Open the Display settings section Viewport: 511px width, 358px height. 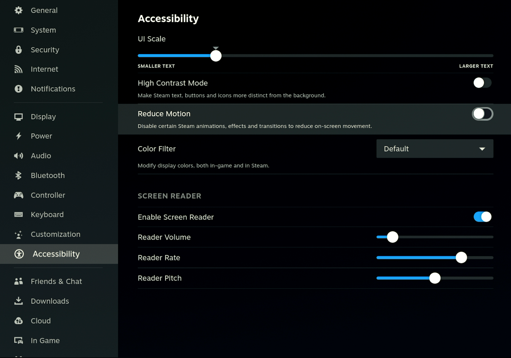43,117
